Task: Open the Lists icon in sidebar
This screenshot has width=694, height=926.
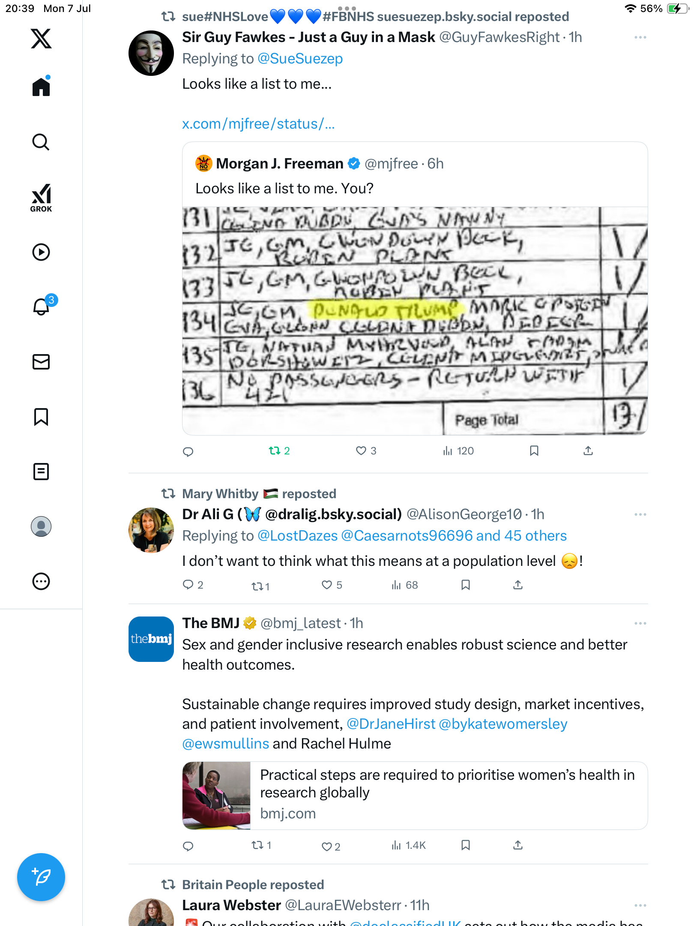Action: coord(41,472)
